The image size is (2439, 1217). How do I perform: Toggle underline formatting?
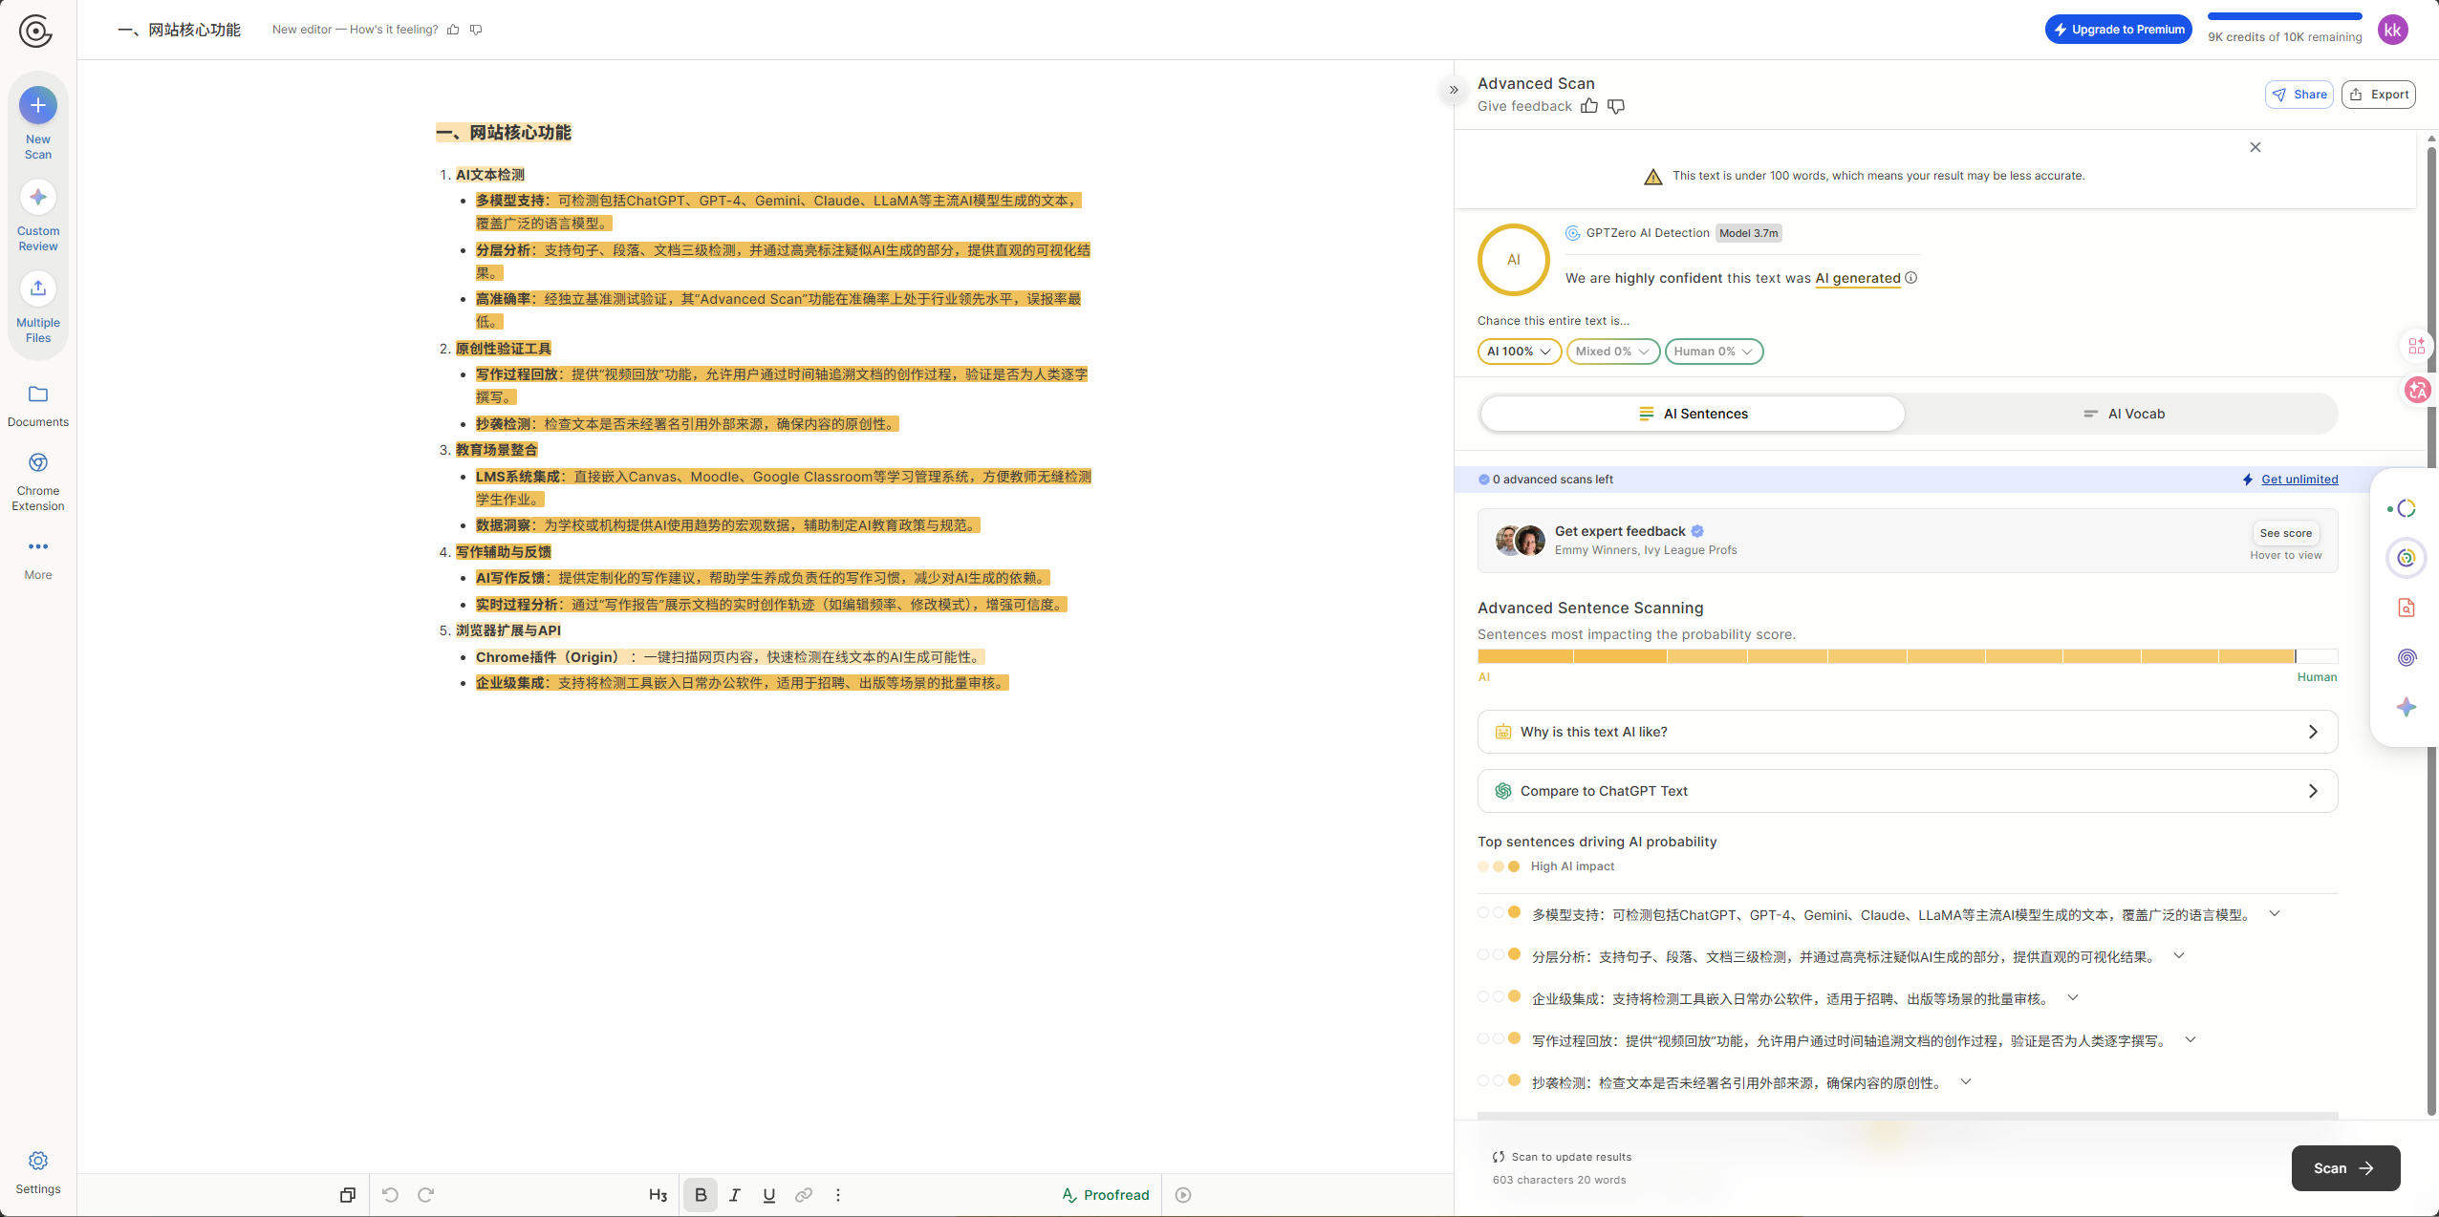pyautogui.click(x=769, y=1195)
